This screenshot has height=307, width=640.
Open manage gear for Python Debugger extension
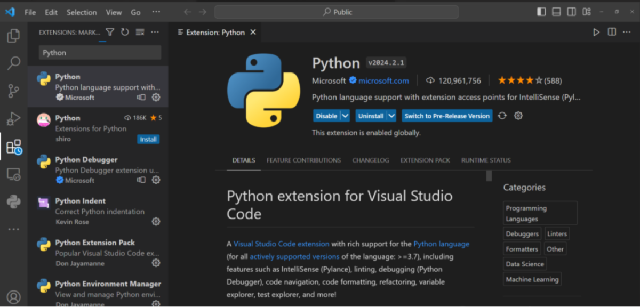click(x=156, y=180)
